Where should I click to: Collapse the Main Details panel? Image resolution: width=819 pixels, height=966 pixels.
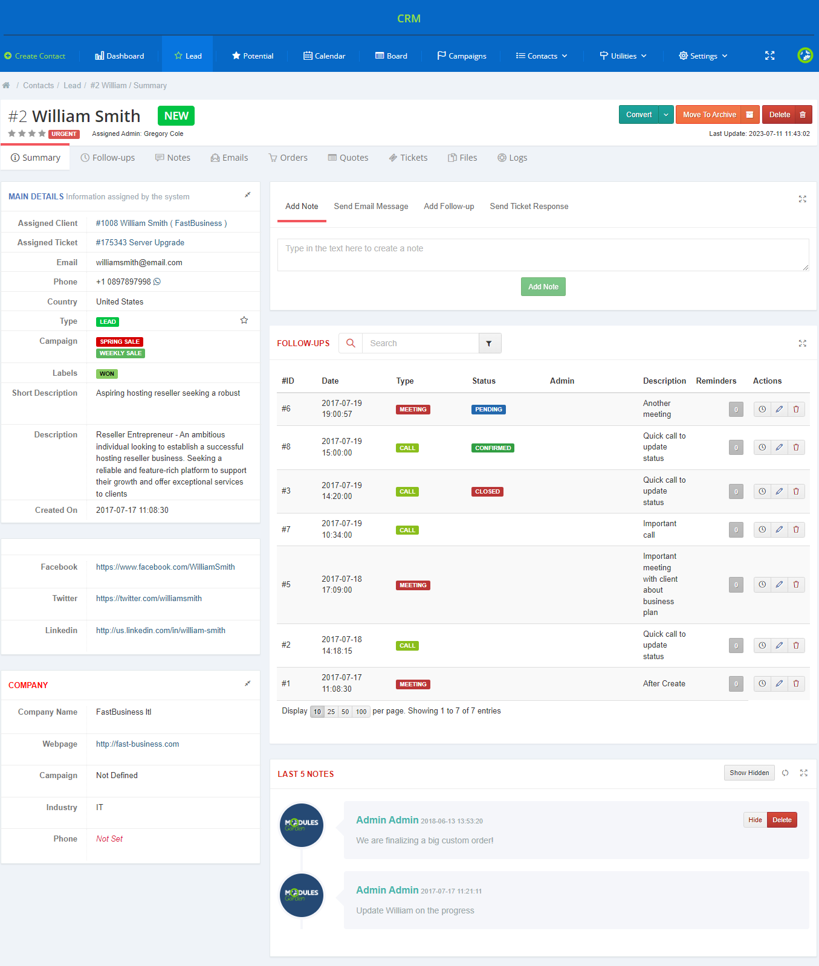point(247,195)
